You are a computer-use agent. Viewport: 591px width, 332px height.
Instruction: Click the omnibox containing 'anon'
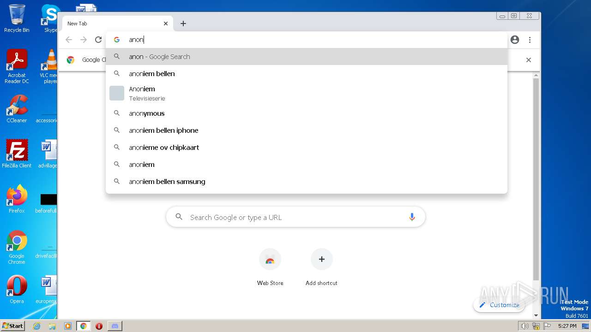[x=307, y=40]
